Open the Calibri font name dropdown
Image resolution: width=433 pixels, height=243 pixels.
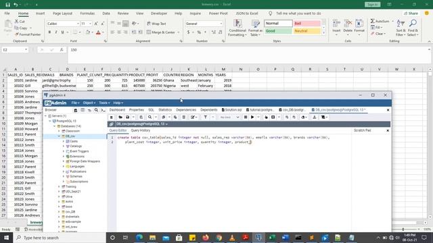pos(78,24)
